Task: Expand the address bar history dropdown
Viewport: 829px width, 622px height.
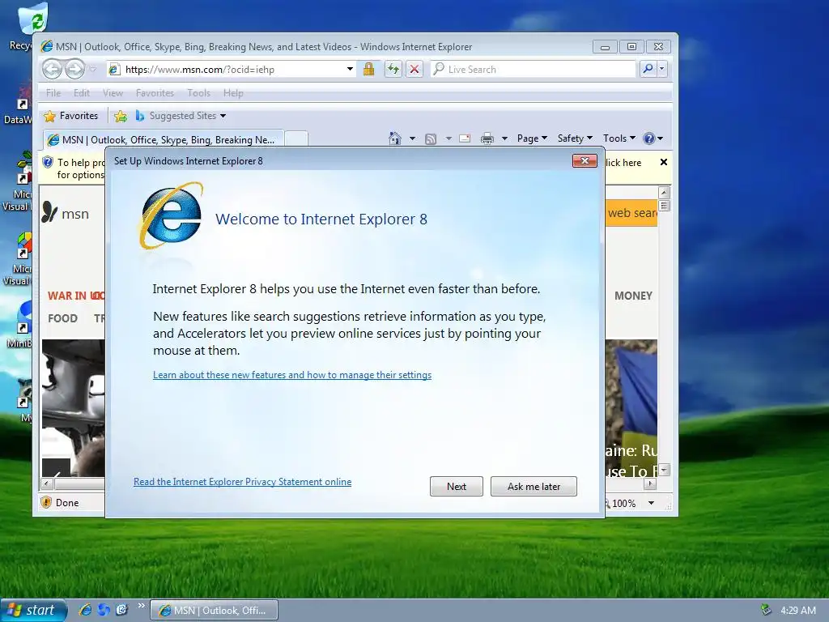Action: pos(350,70)
